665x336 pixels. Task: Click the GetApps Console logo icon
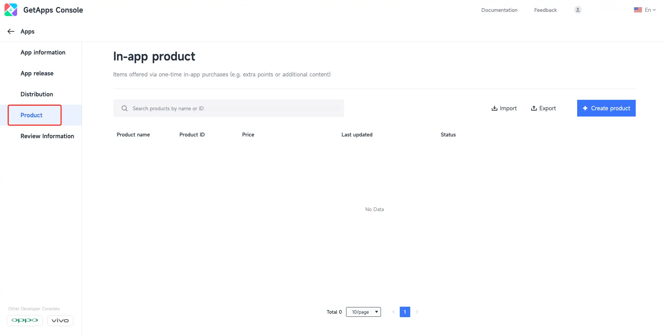(11, 10)
